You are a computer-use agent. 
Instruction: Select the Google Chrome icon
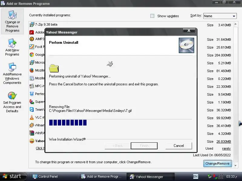32,55
